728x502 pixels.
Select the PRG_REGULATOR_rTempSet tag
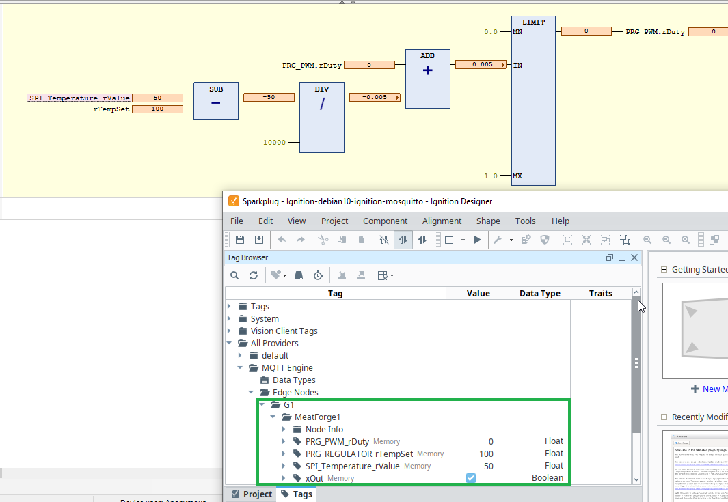click(359, 454)
